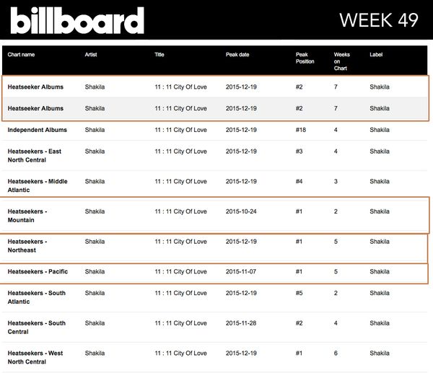
Task: Open Heatseekers - Middle Atlantic chart
Action: [38, 185]
